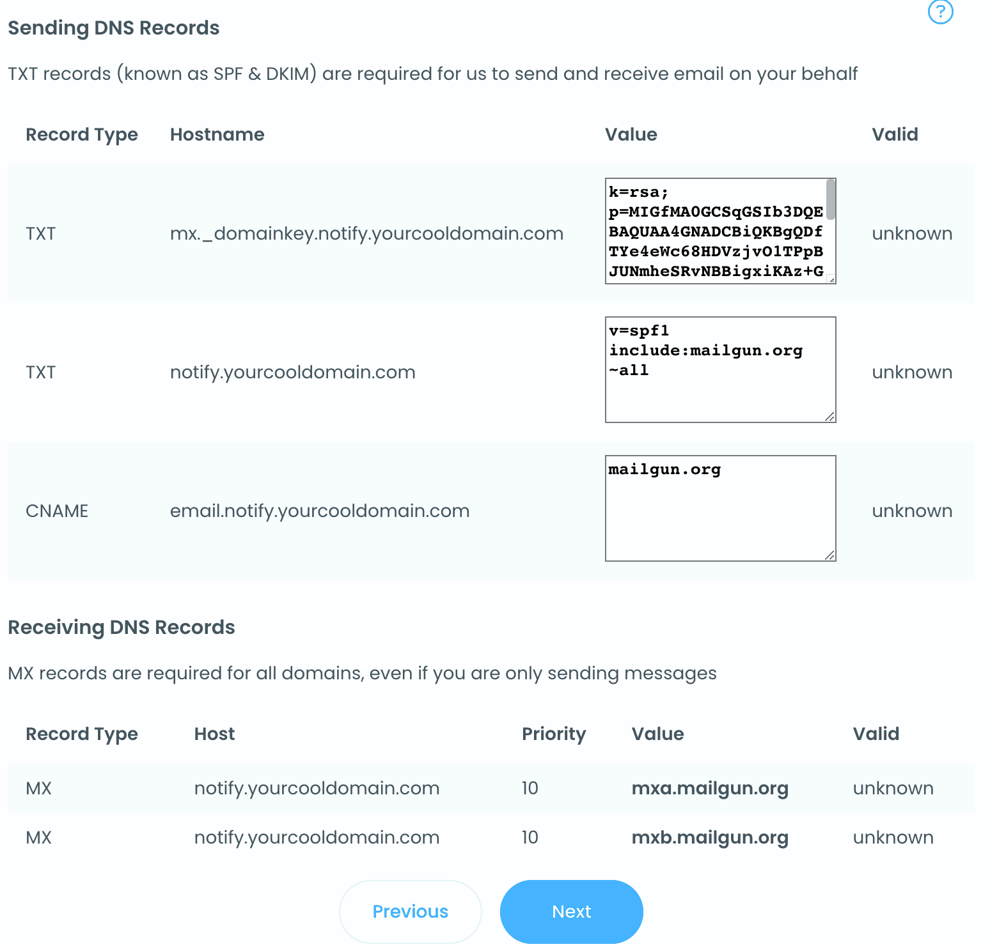Click the mxb.mailgun.org MX value
This screenshot has width=990, height=949.
pyautogui.click(x=710, y=838)
